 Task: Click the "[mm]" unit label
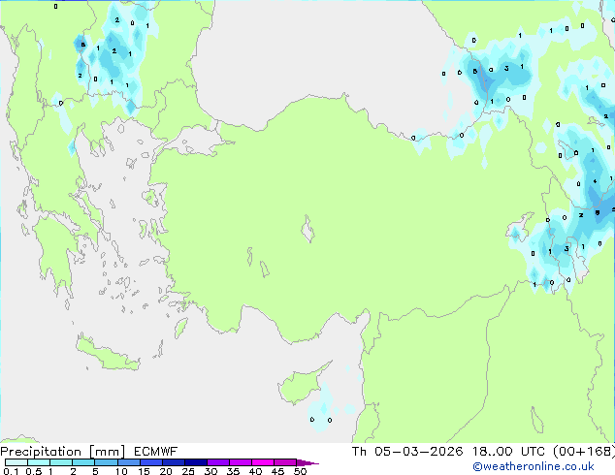pos(108,452)
